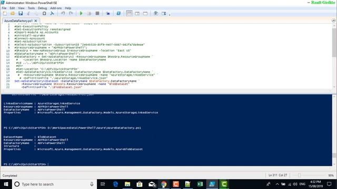337x189 pixels.
Task: Open the Debug menu
Action: (42, 8)
